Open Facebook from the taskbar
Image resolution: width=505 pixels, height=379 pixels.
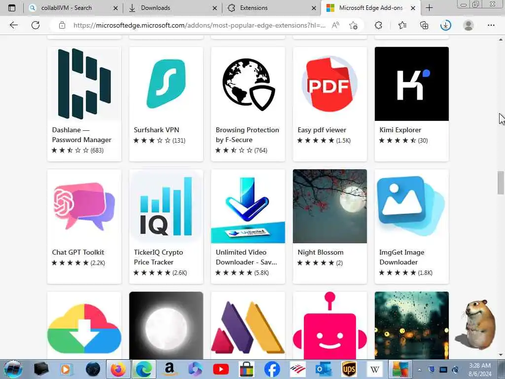[272, 369]
